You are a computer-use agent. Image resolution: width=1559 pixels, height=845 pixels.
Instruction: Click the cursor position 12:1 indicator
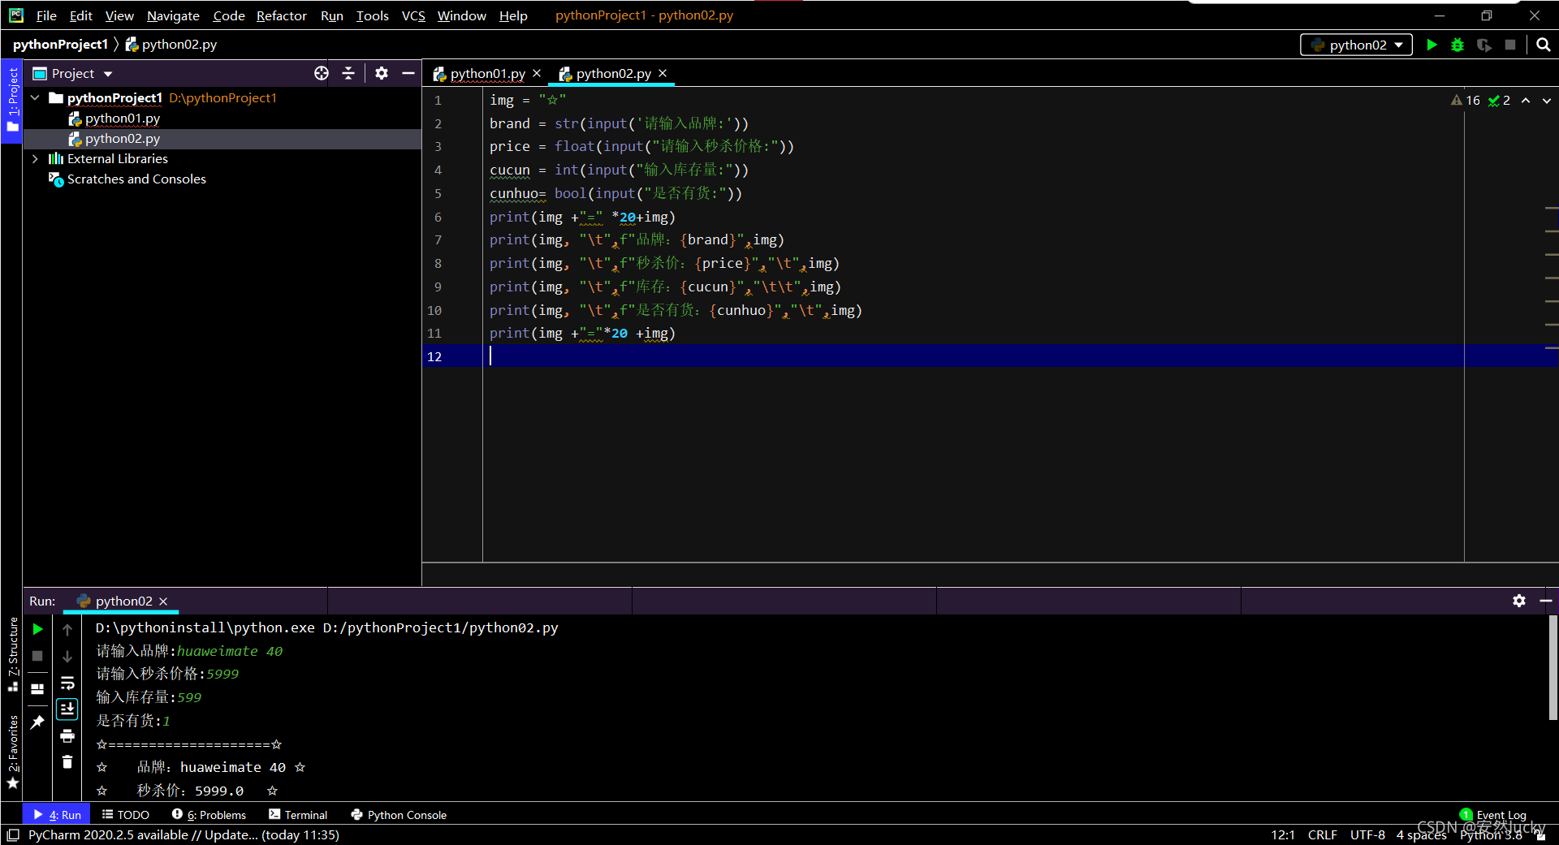(x=1283, y=834)
